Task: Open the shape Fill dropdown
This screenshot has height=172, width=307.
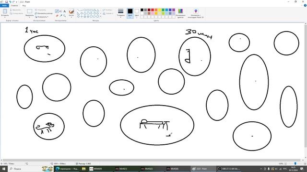Action: click(108, 13)
